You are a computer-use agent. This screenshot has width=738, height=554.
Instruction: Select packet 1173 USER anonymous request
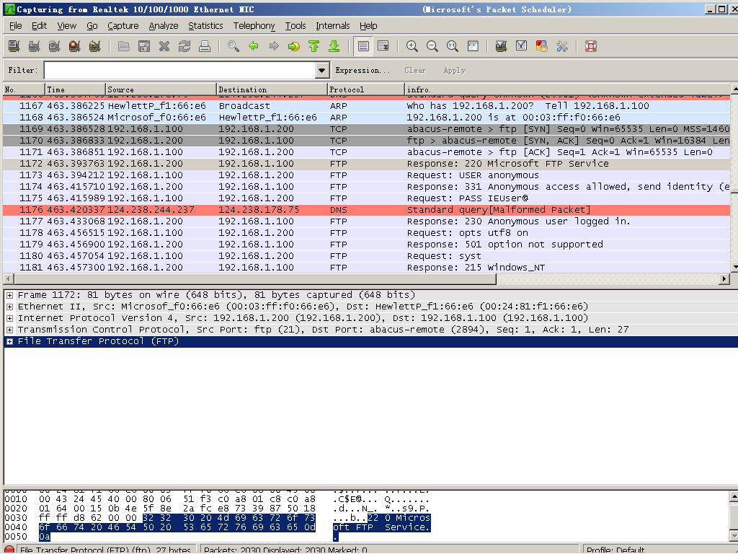pyautogui.click(x=366, y=175)
